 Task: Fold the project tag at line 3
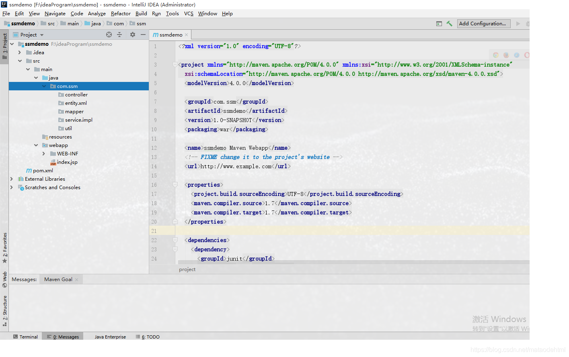(175, 65)
